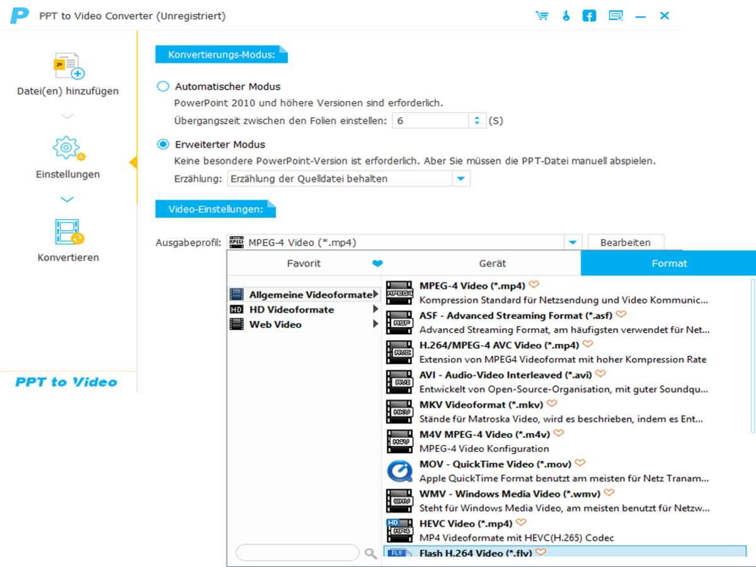
Task: Switch to the Gerät tab
Action: (492, 263)
